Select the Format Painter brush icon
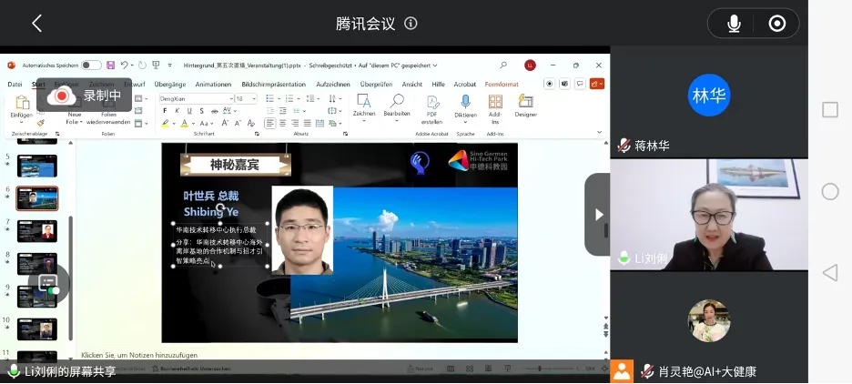Screen dimensions: 852x384 click(x=41, y=123)
